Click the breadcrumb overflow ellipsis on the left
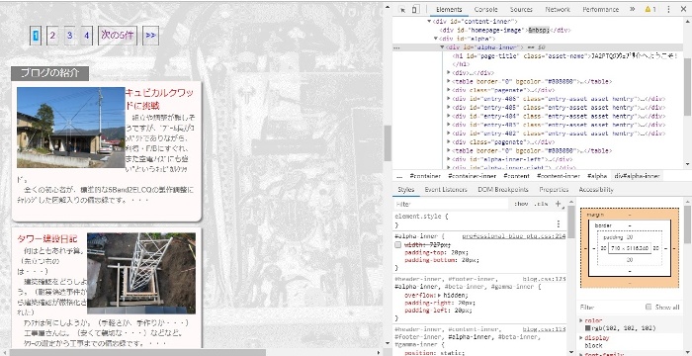 [399, 176]
